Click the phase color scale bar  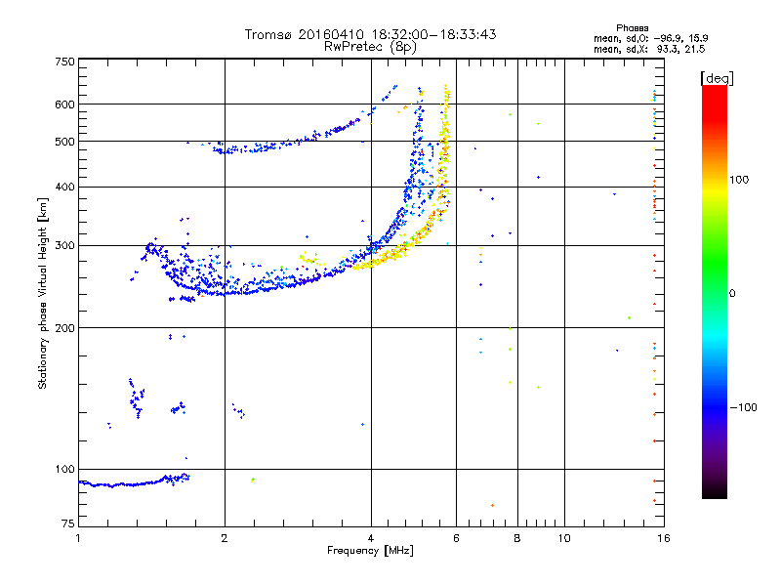click(715, 292)
